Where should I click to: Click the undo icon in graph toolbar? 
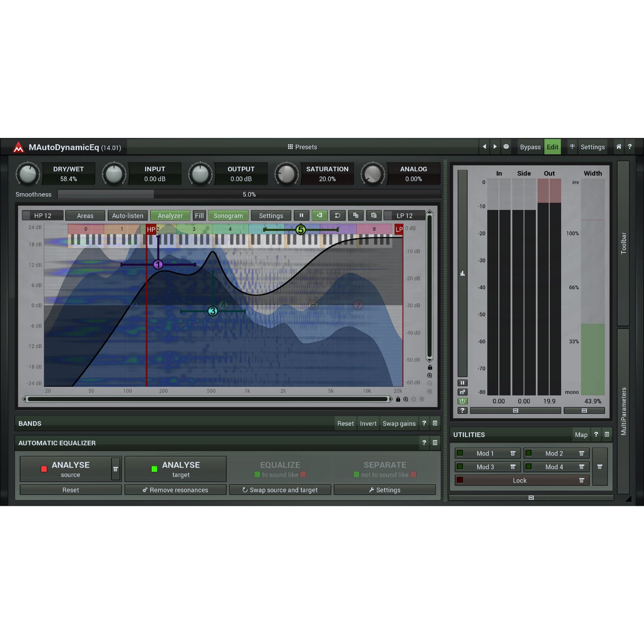(x=337, y=216)
